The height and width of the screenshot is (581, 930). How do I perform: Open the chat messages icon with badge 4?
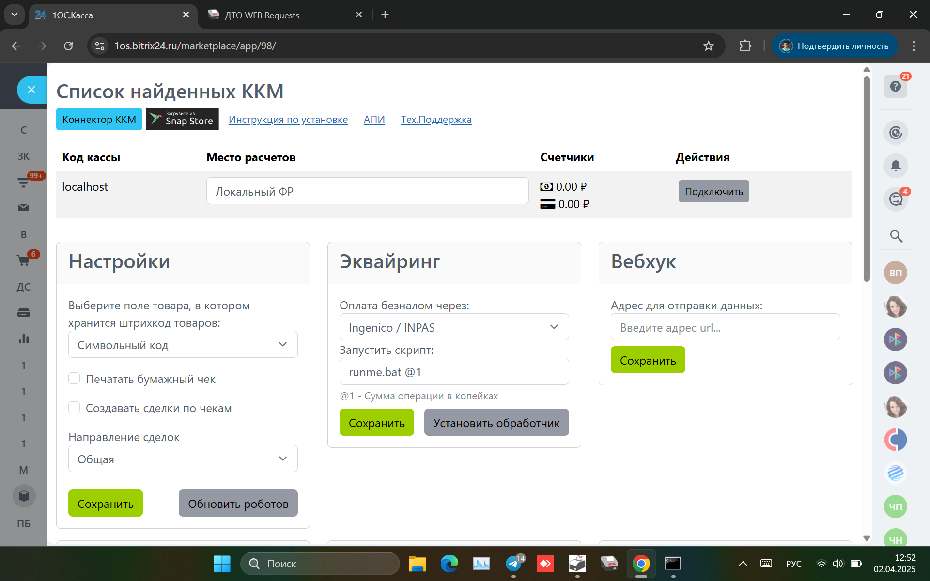896,199
